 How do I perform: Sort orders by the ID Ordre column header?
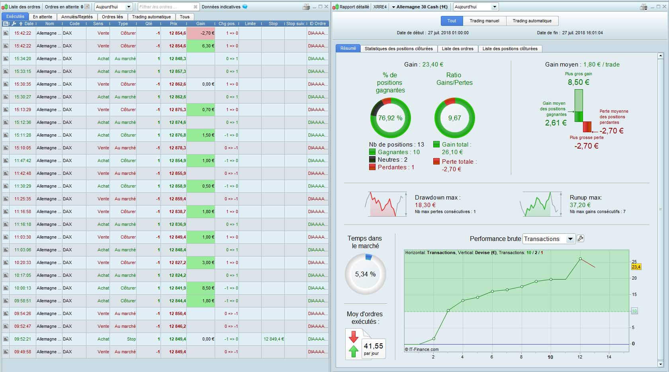pos(318,23)
